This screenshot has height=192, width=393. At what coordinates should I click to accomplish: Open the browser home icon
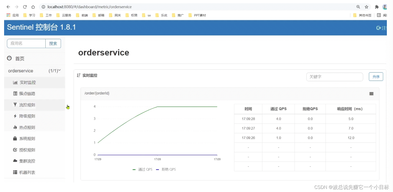pos(33,7)
